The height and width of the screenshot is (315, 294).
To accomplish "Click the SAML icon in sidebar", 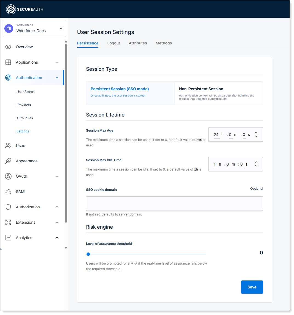I will (x=8, y=192).
